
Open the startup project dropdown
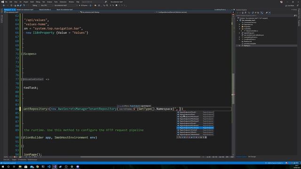point(66,6)
